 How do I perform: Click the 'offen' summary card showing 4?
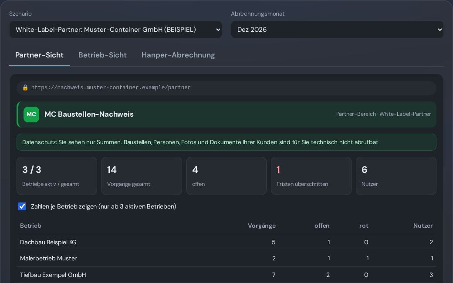[x=226, y=176]
